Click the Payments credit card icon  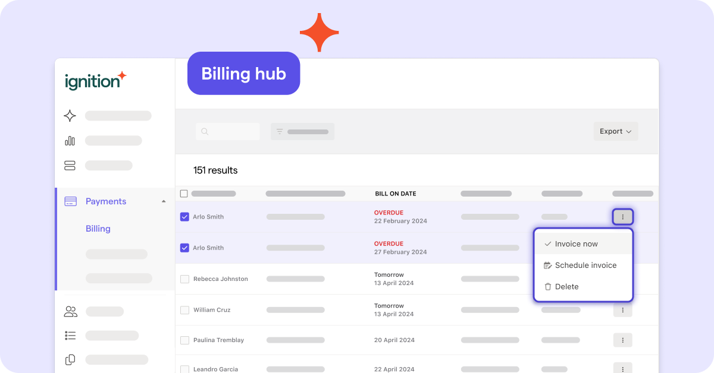(70, 201)
